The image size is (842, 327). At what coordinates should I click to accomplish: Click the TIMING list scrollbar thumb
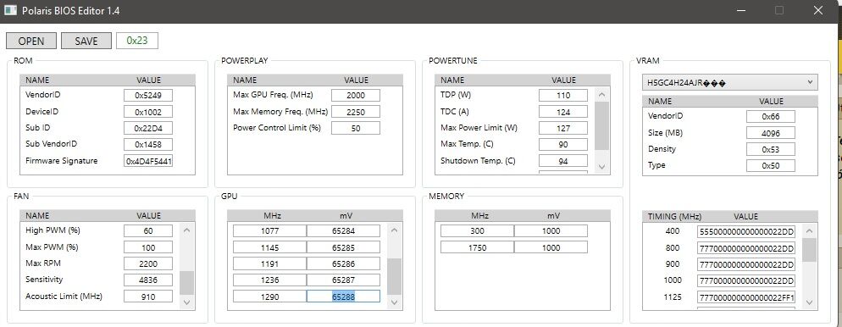pos(809,249)
